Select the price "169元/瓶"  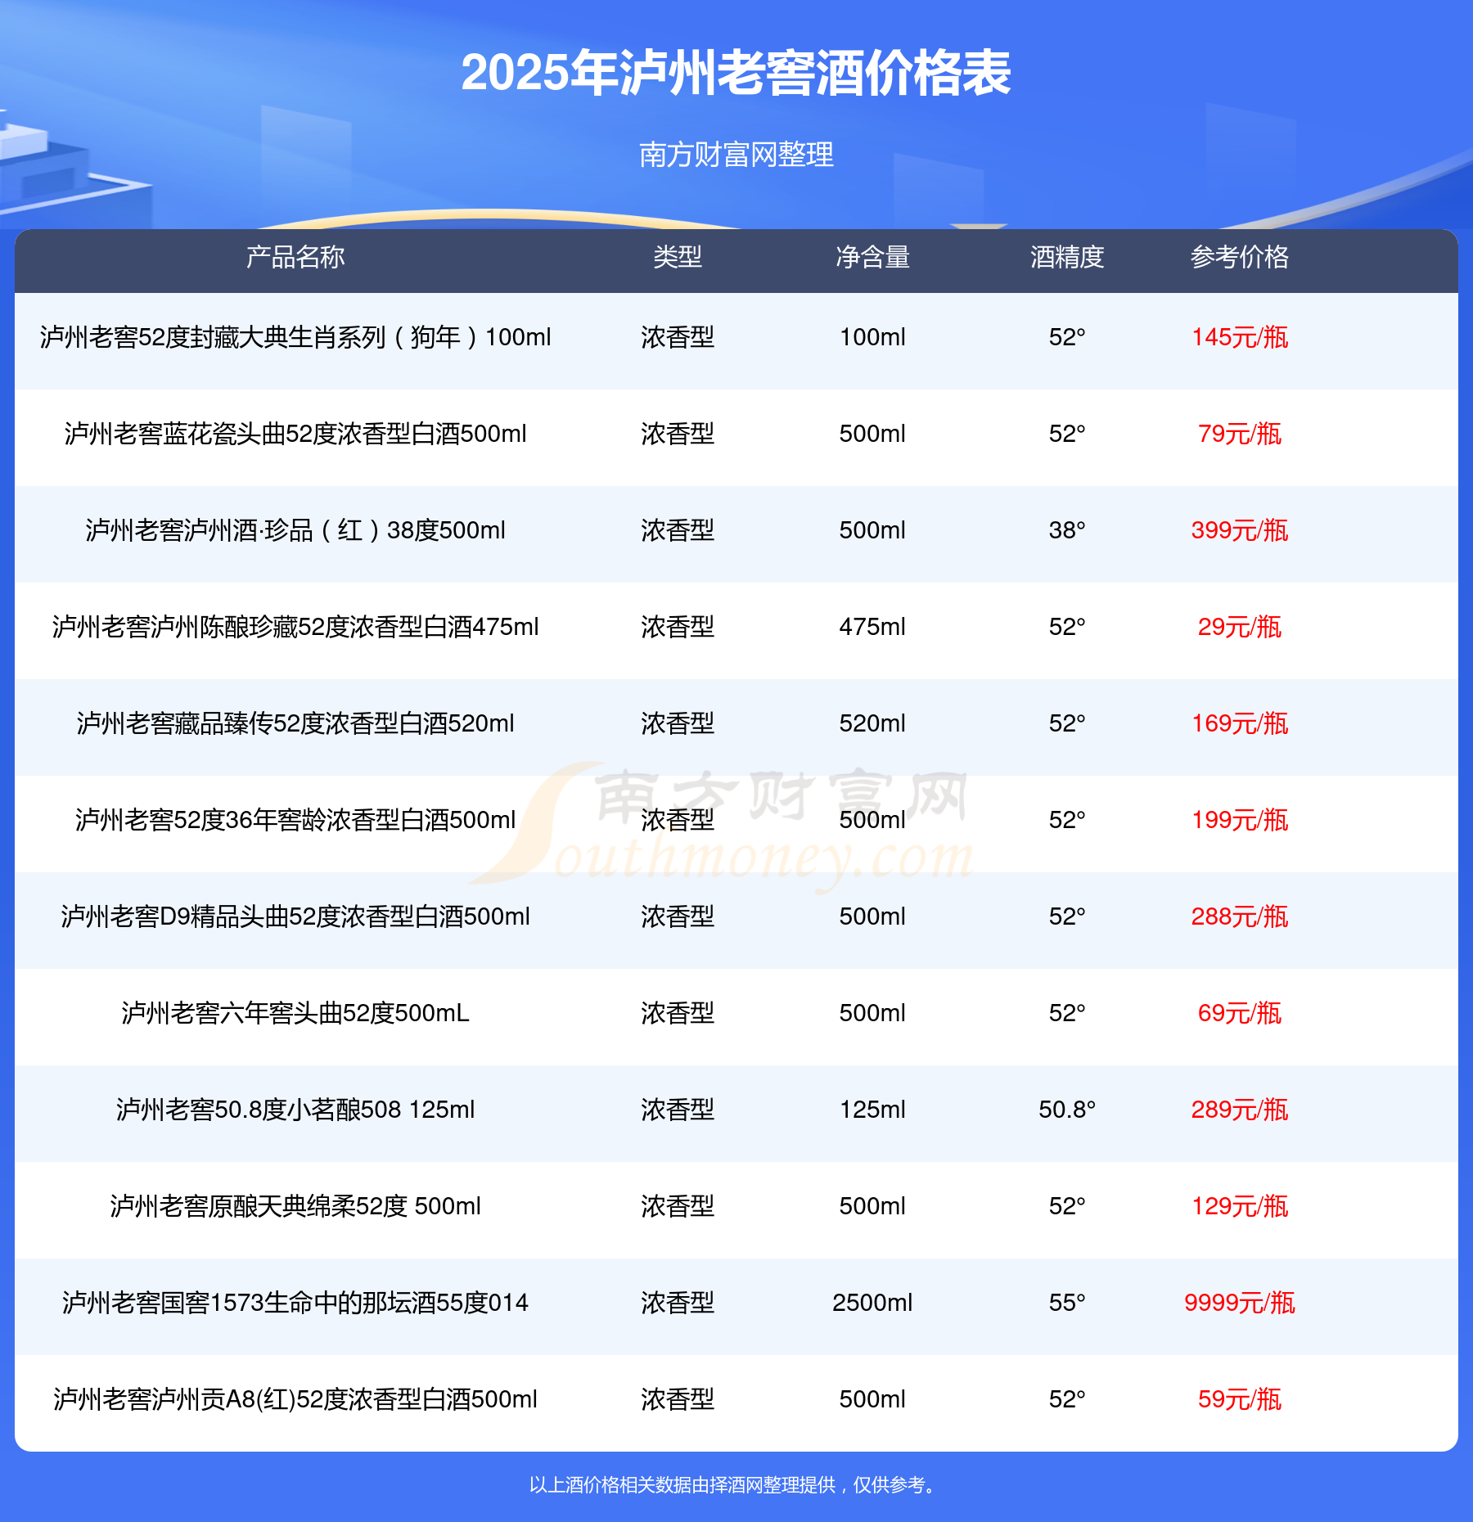point(1240,723)
